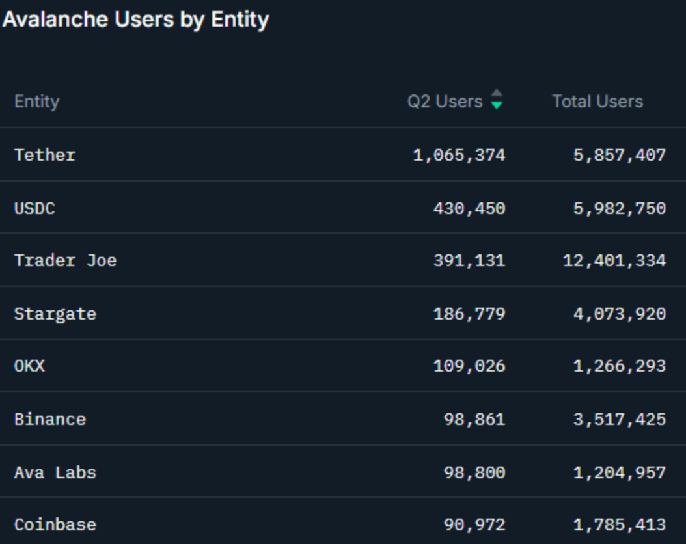Image resolution: width=686 pixels, height=544 pixels.
Task: Select the Binance entity row
Action: pos(50,419)
